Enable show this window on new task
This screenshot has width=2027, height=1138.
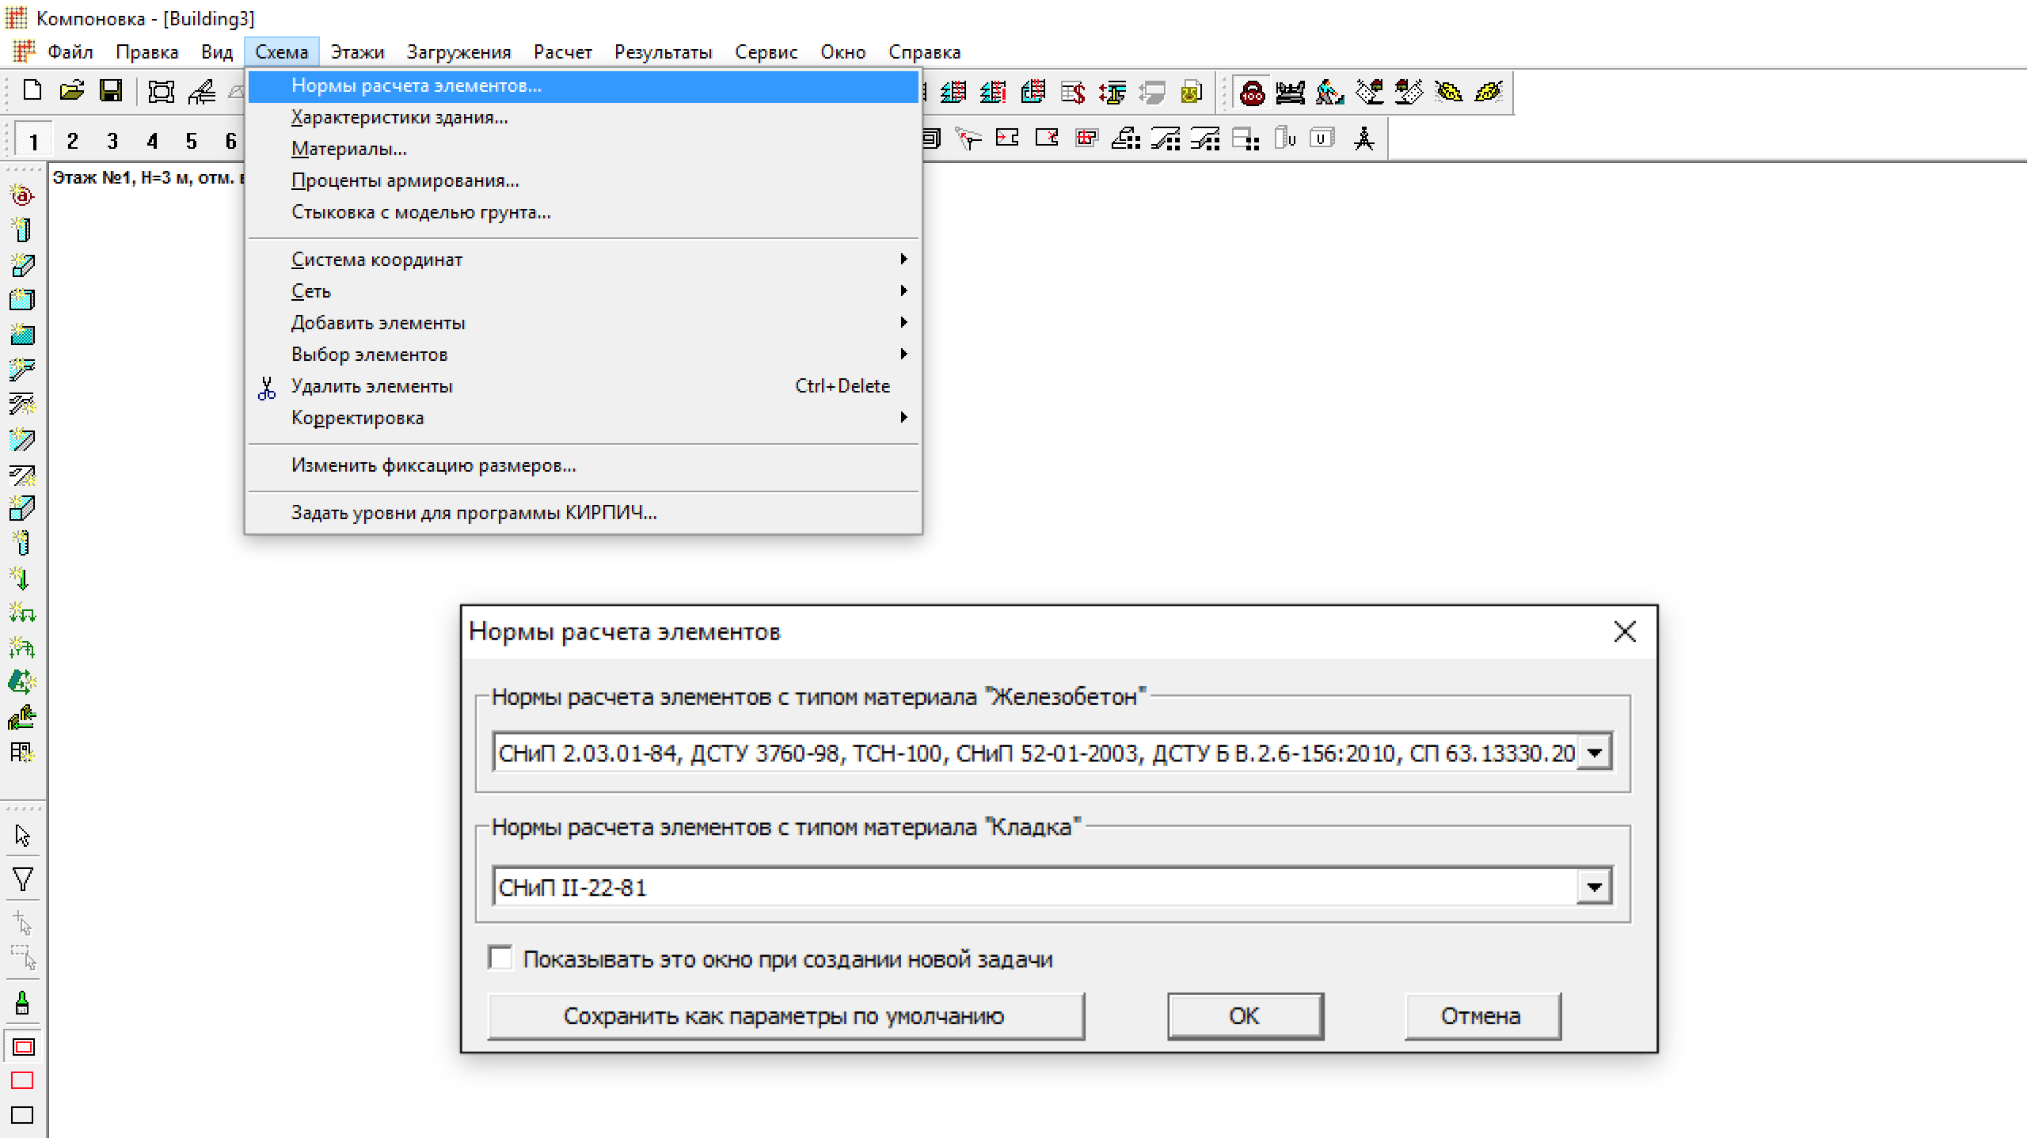tap(500, 958)
